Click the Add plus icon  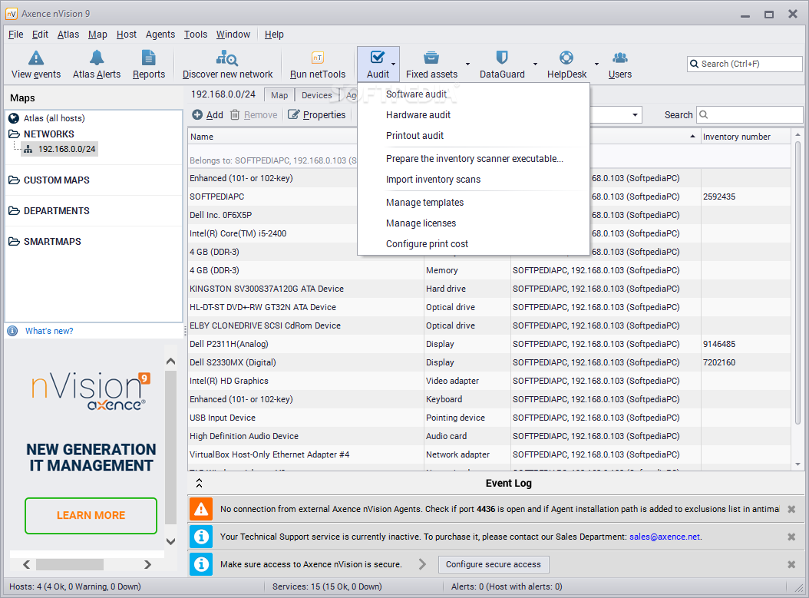point(197,114)
